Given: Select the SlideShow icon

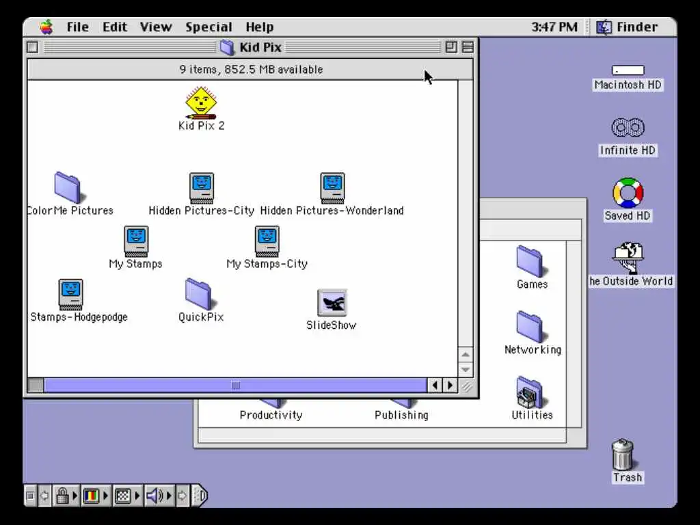Looking at the screenshot, I should click(332, 302).
